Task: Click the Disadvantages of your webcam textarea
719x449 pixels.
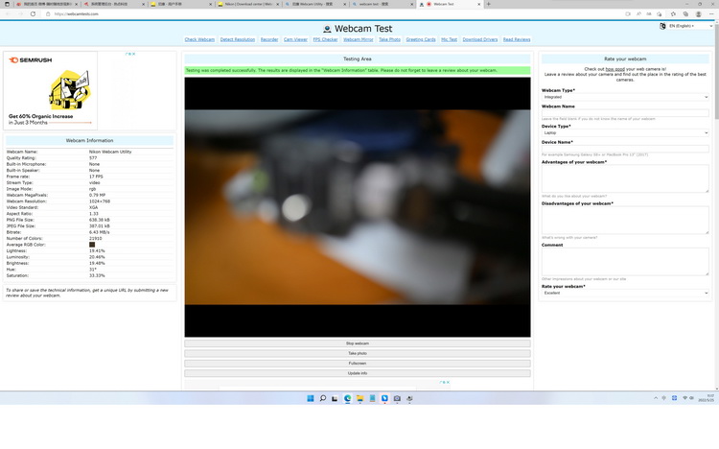Action: point(625,220)
